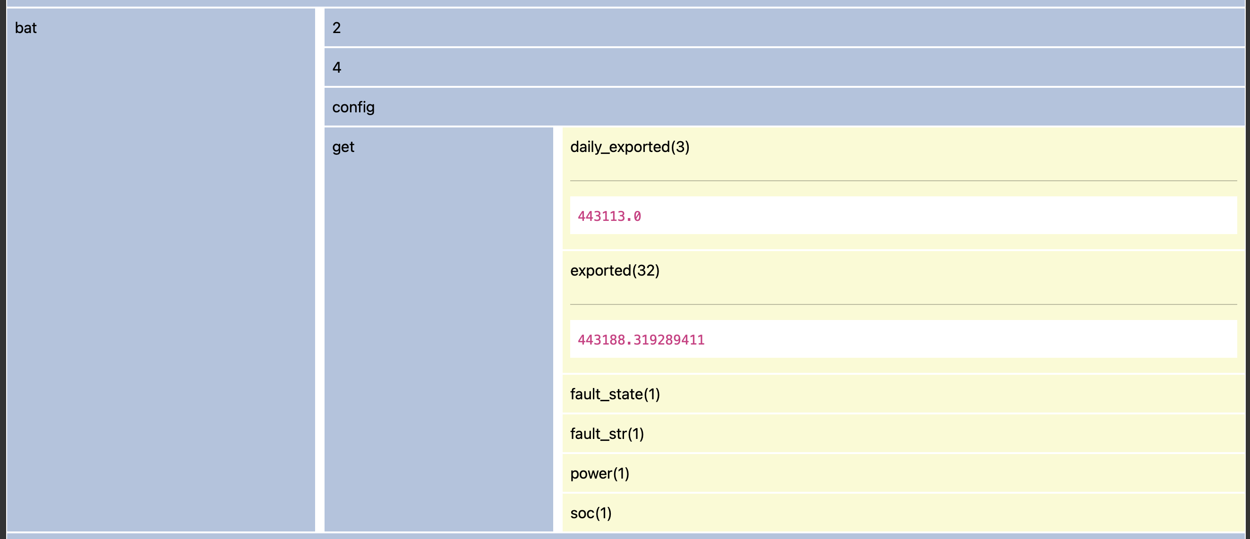This screenshot has height=539, width=1250.
Task: Expand the soc(1) topic
Action: [x=591, y=514]
